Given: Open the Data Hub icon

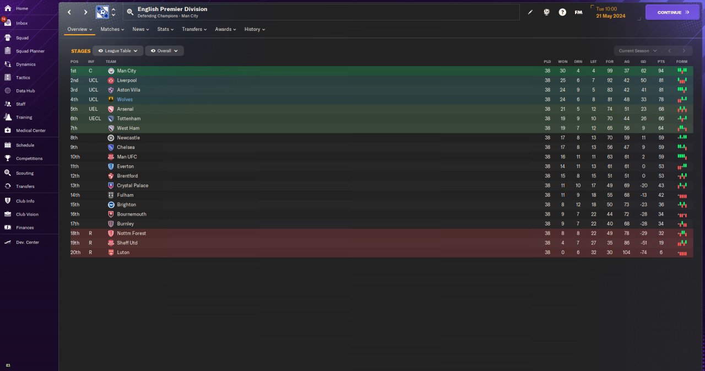Looking at the screenshot, I should tap(8, 91).
